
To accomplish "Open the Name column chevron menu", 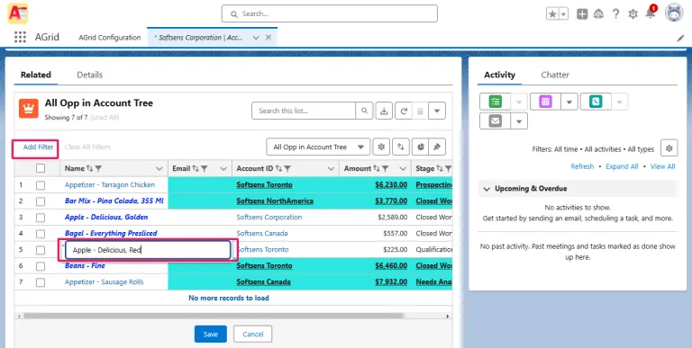I will [159, 169].
